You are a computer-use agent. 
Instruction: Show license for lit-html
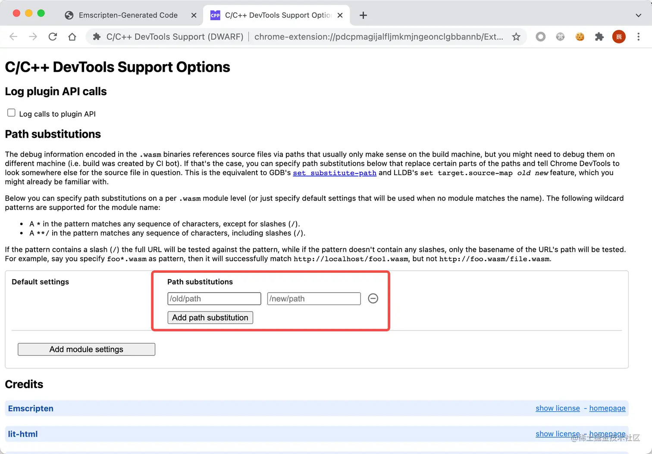coord(558,434)
